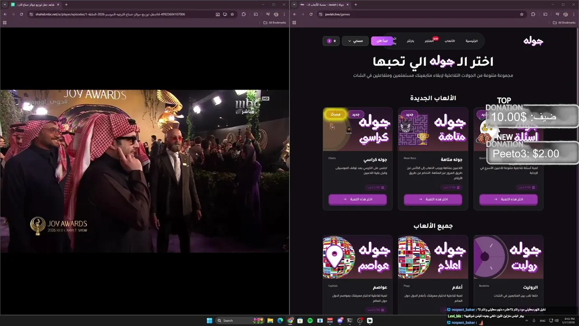Go back in left Shahid browser window

tap(5, 14)
